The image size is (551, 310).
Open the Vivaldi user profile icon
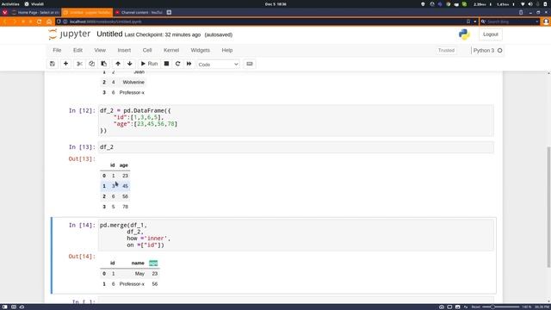point(546,22)
